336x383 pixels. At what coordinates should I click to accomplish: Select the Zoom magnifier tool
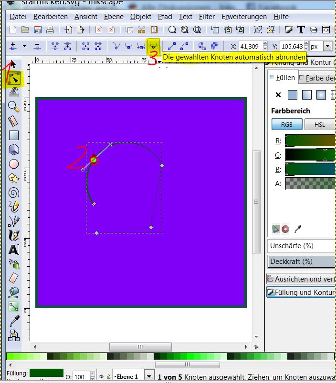coord(13,106)
